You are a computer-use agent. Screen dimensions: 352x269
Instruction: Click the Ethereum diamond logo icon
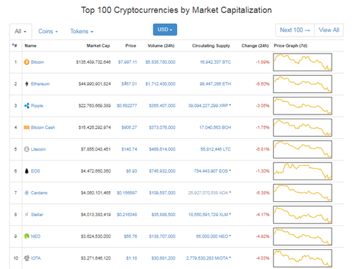[x=26, y=84]
